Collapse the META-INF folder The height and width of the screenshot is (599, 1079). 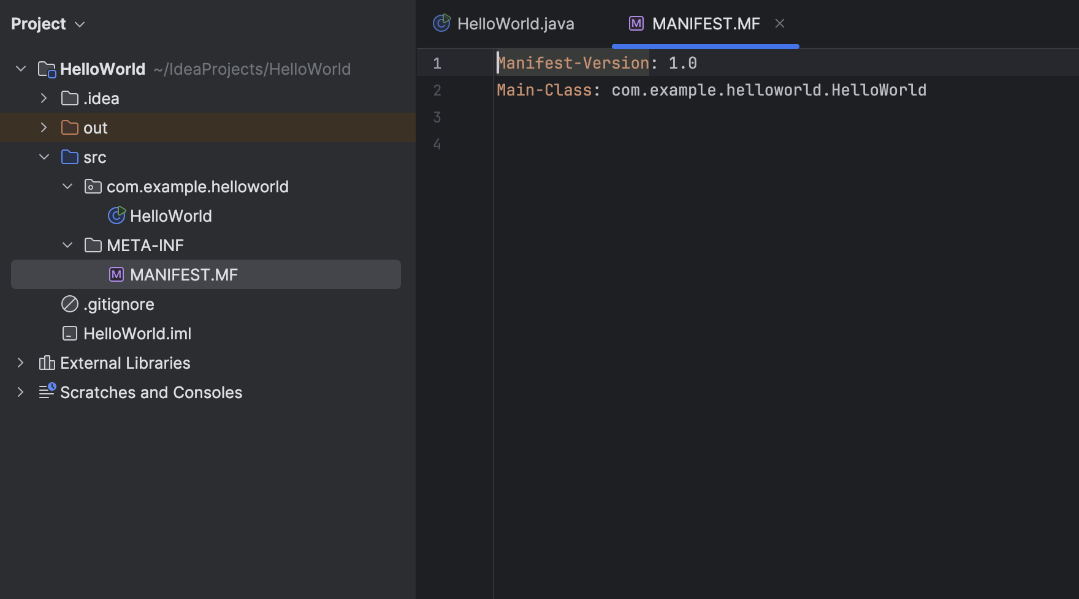point(67,245)
